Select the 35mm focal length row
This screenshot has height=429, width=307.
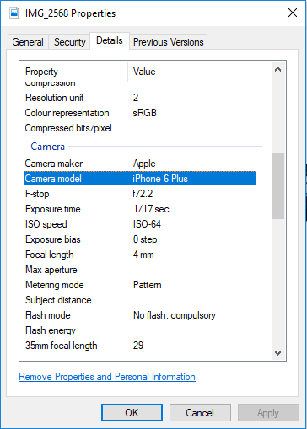140,346
